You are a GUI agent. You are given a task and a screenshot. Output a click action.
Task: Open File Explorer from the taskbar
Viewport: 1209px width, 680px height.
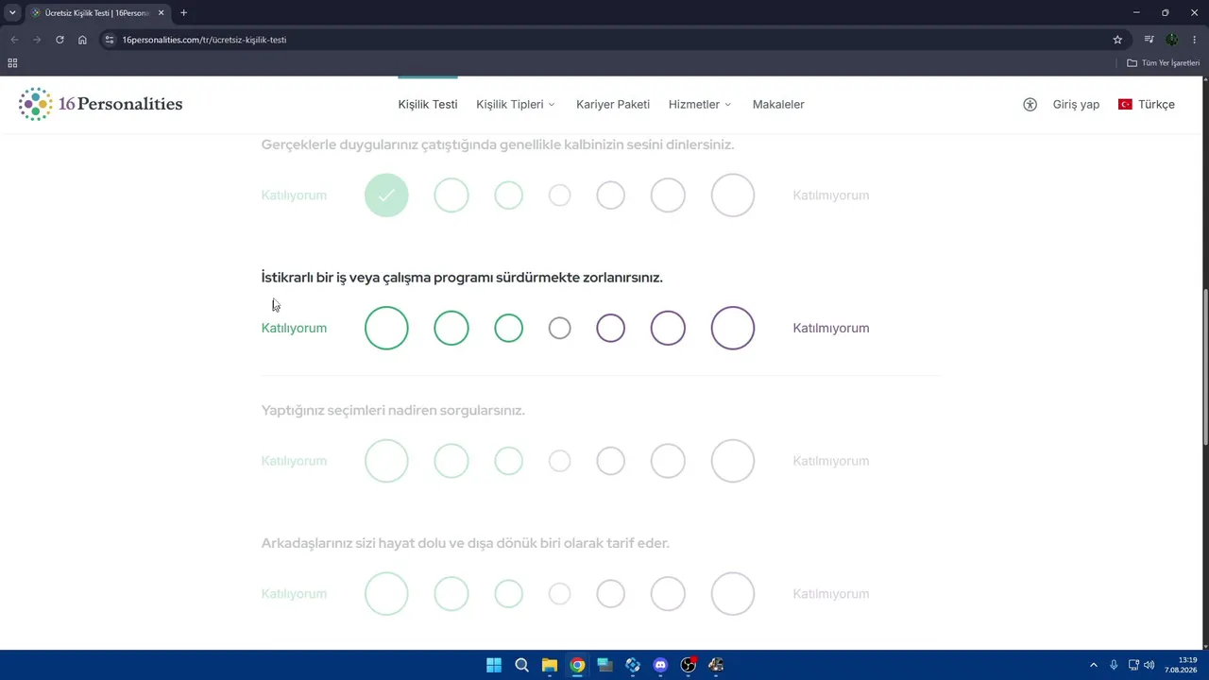(x=550, y=665)
